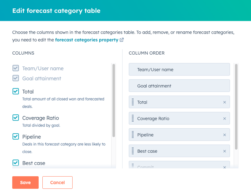Click external link icon beside forecast categories property
The image size is (251, 196).
(x=121, y=40)
